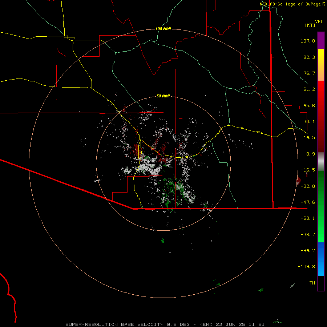Select the 45.6 velocity scale value
Image resolution: width=327 pixels, height=327 pixels.
pyautogui.click(x=309, y=105)
